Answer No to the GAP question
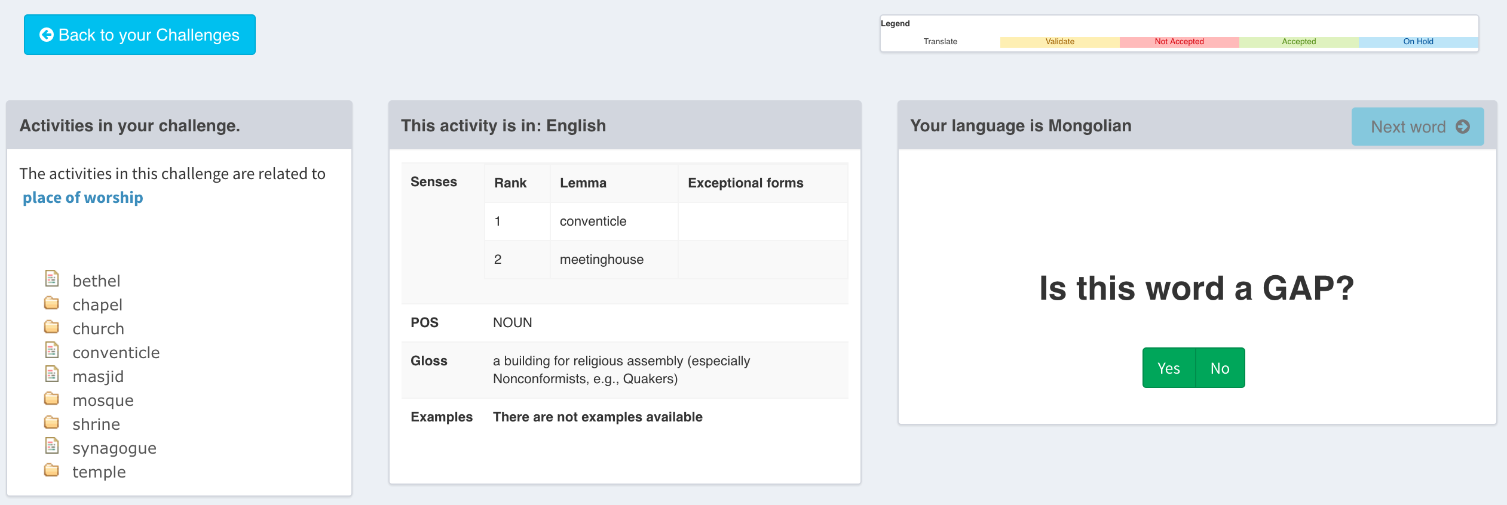 (x=1220, y=368)
